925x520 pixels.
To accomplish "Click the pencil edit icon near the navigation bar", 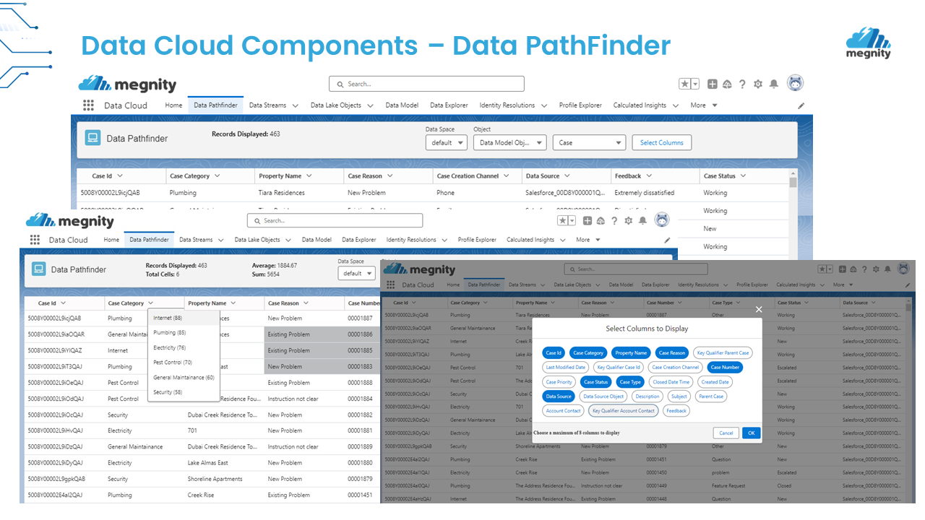I will (x=801, y=105).
